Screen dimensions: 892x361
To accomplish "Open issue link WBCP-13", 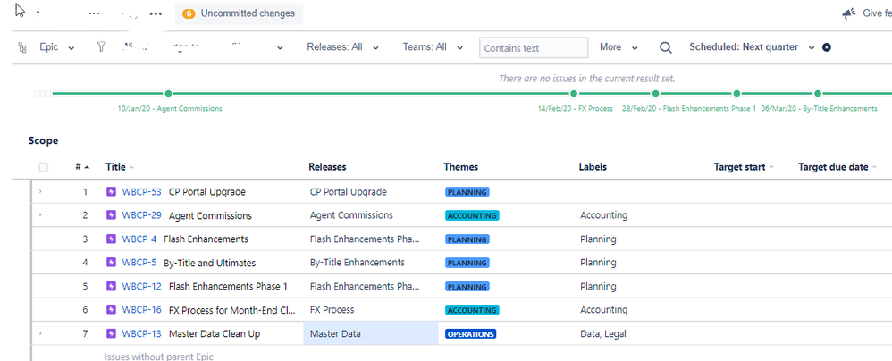I will click(141, 333).
